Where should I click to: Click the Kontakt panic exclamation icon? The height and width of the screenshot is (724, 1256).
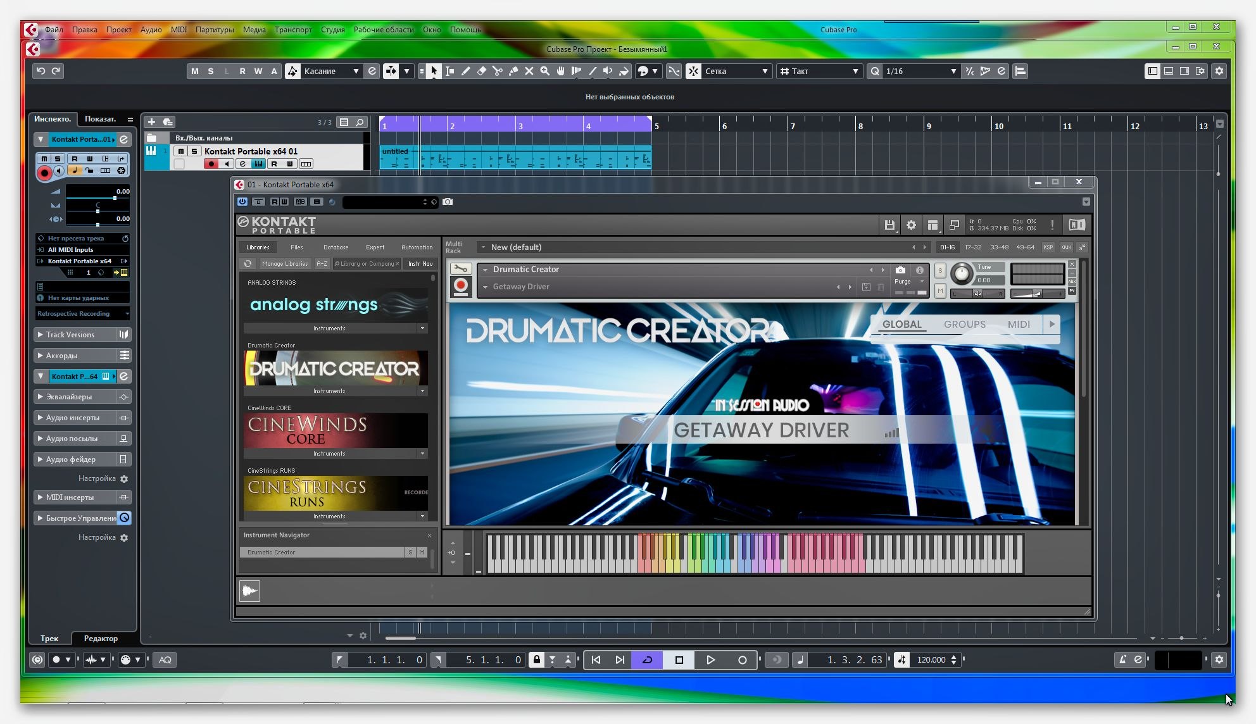coord(1052,225)
